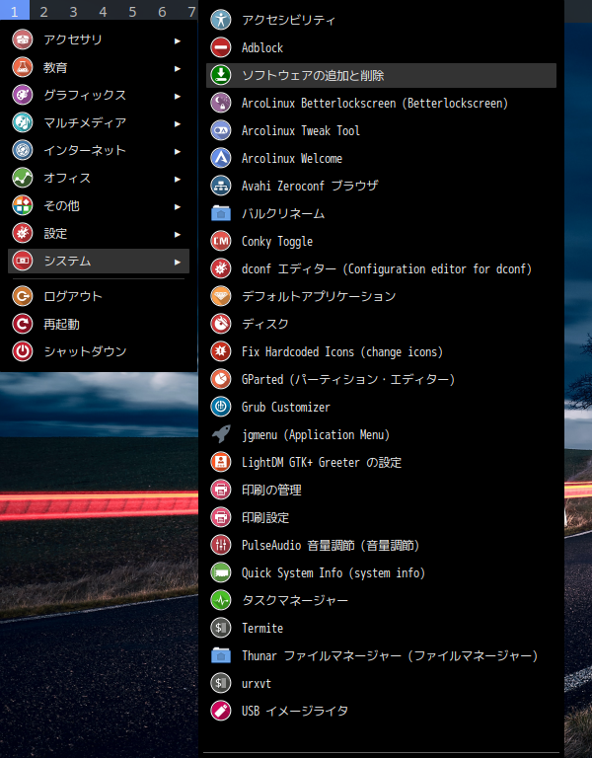Click the デフォルトアプリケーション diamond icon
The width and height of the screenshot is (592, 758).
click(221, 296)
